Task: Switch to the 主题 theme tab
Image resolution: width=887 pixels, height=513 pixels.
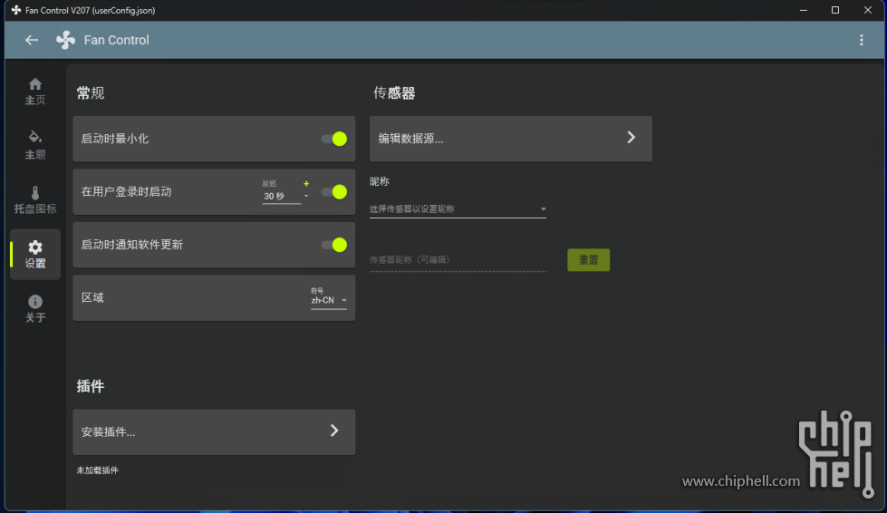Action: [35, 145]
